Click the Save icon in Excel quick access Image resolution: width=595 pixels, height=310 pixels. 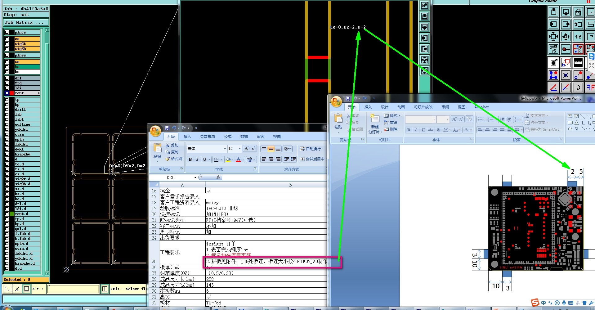click(167, 128)
